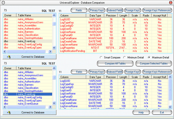Viewport: 174px width, 119px height.
Task: Click up arrow of lower fields grid scrollbar
Action: pyautogui.click(x=170, y=77)
